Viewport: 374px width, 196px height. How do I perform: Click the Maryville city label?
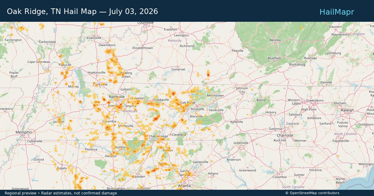coord(196,116)
